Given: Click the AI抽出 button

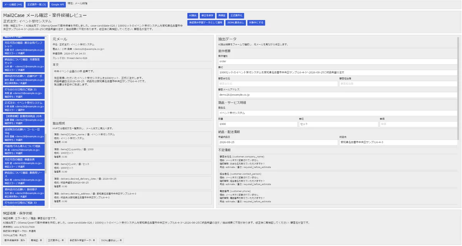Looking at the screenshot, I should 193,15.
